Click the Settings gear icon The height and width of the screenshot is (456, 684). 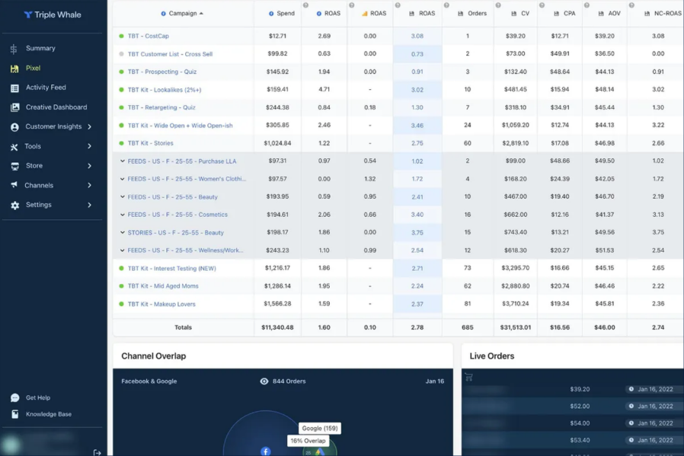click(x=14, y=206)
